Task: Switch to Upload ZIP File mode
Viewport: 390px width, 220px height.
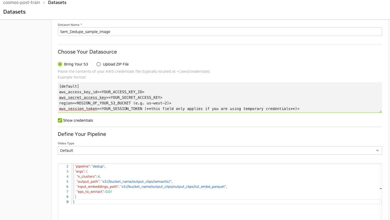Action: click(x=99, y=64)
